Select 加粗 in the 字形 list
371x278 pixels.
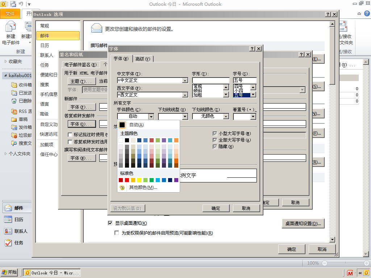(197, 95)
